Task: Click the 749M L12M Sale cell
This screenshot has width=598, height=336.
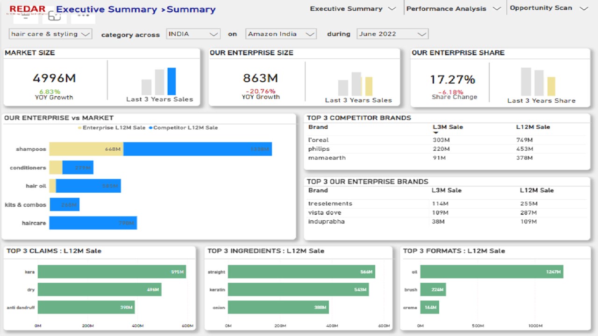Action: pos(525,140)
